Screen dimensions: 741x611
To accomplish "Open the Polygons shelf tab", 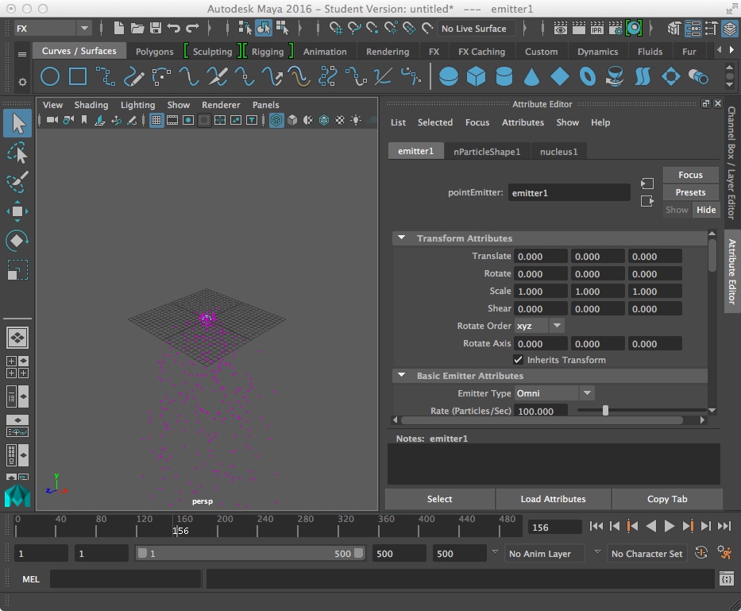I will coord(154,52).
